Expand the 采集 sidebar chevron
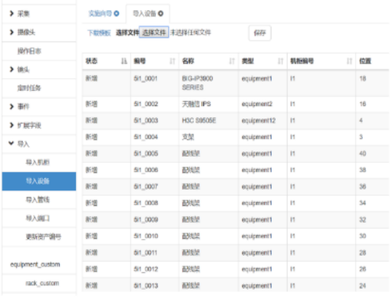The image size is (392, 305). [x=12, y=13]
